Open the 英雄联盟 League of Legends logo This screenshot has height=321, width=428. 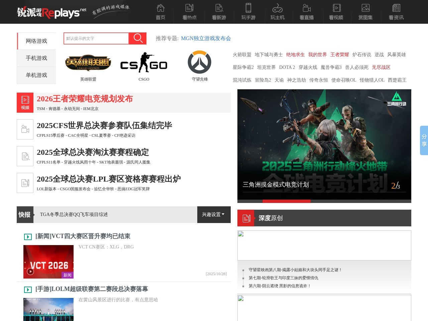pos(88,63)
